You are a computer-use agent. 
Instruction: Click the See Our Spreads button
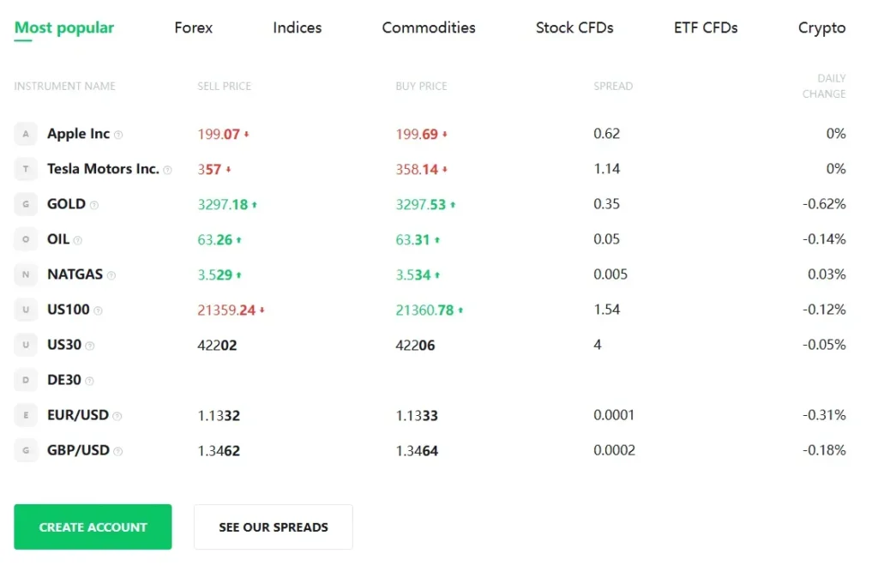pyautogui.click(x=274, y=527)
